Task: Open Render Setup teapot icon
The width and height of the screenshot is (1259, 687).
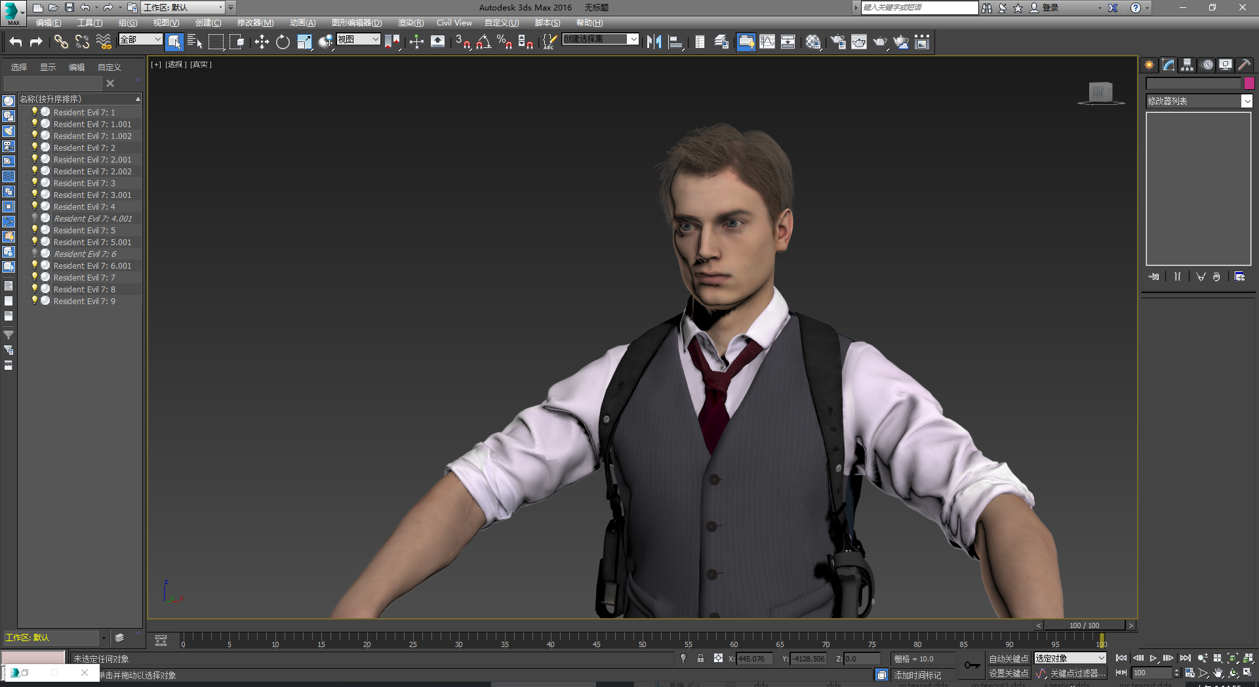Action: click(838, 42)
